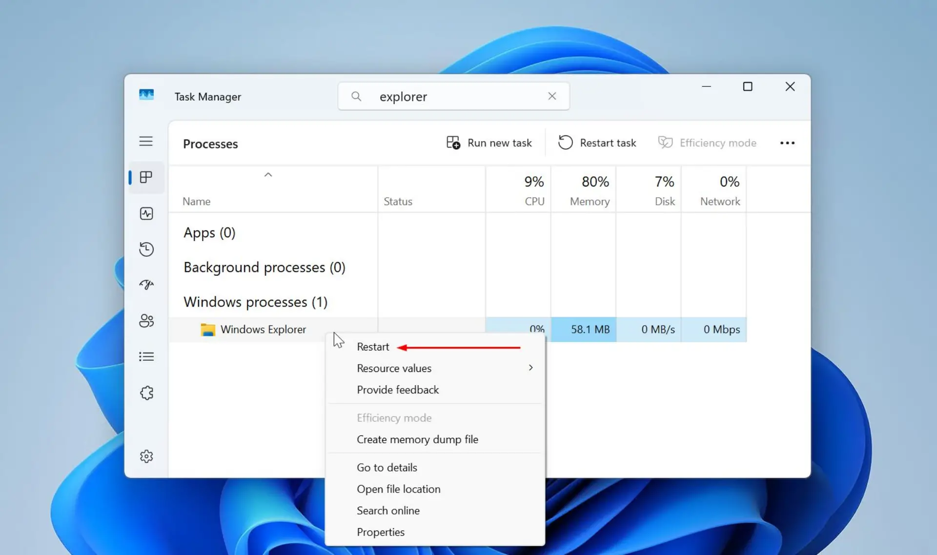
Task: Click in the explorer search field
Action: (453, 97)
